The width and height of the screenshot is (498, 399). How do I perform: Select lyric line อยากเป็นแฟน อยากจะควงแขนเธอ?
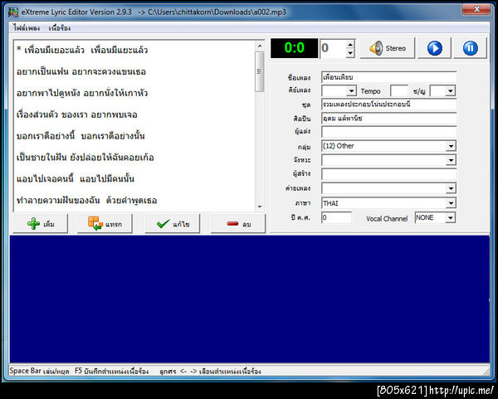click(x=81, y=71)
